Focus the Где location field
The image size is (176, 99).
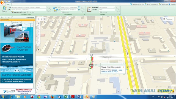29,10
